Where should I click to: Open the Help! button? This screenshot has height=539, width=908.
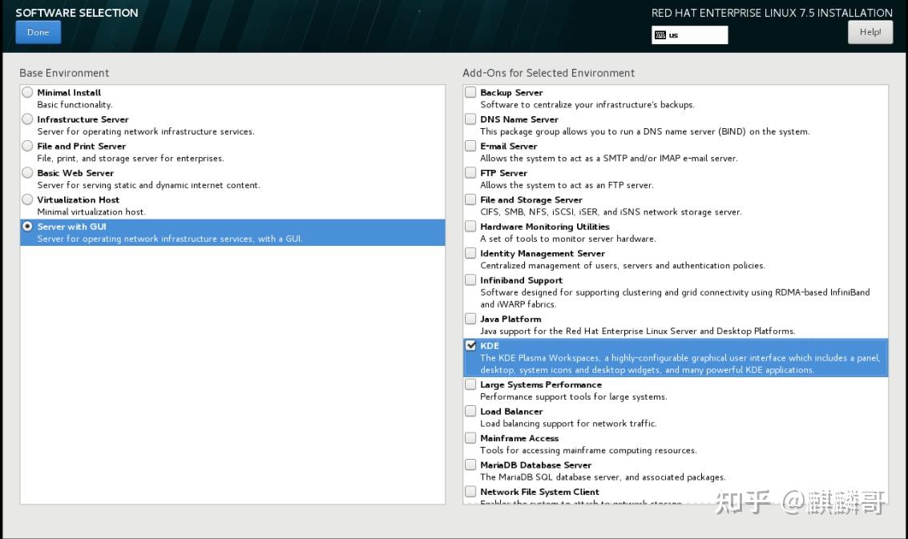(870, 32)
